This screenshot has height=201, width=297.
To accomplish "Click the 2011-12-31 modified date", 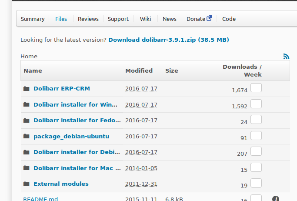I will tap(141, 184).
